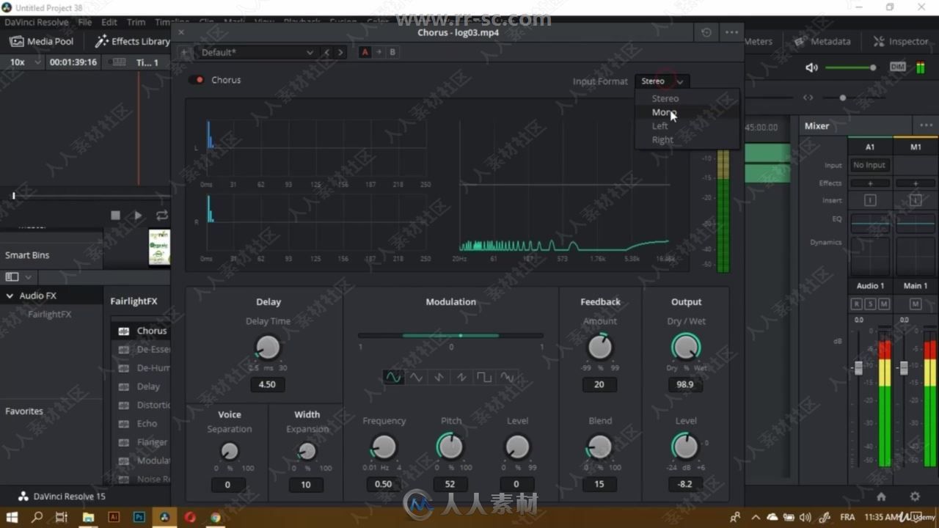Select sine wave modulation shape
Screen dimensions: 939x528
pyautogui.click(x=393, y=377)
